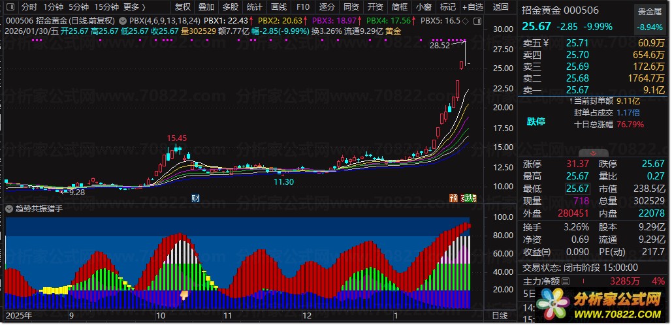This screenshot has height=325, width=672.
Task: Expand the 更多 time periods menu
Action: click(x=134, y=7)
